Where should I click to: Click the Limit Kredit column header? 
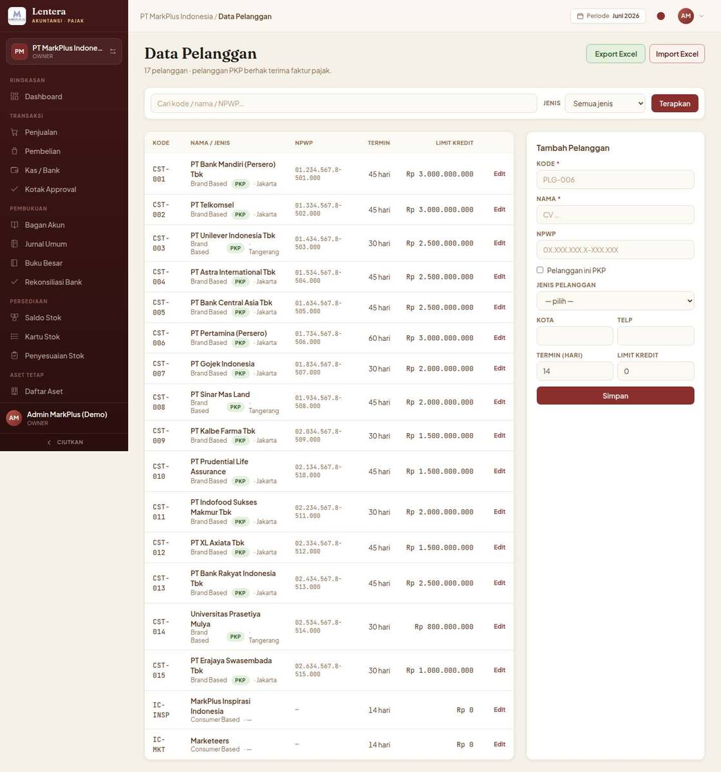454,143
